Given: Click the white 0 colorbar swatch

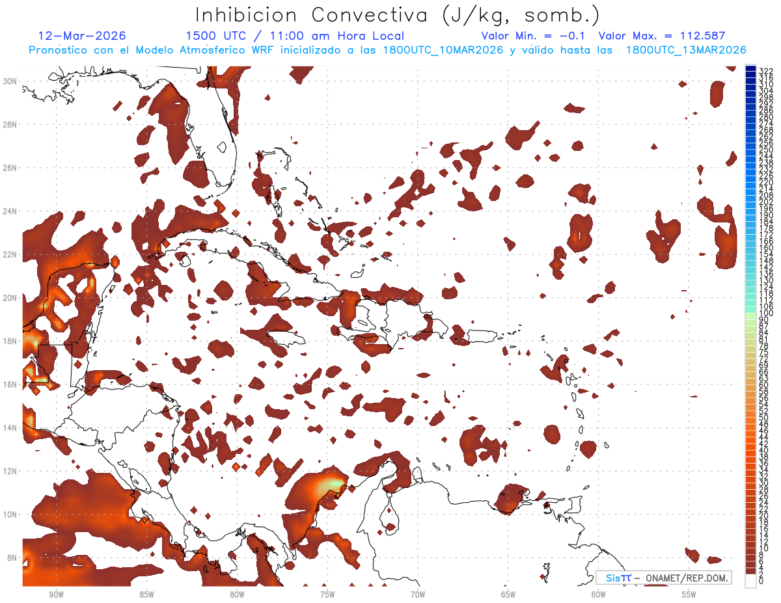Looking at the screenshot, I should 751,580.
